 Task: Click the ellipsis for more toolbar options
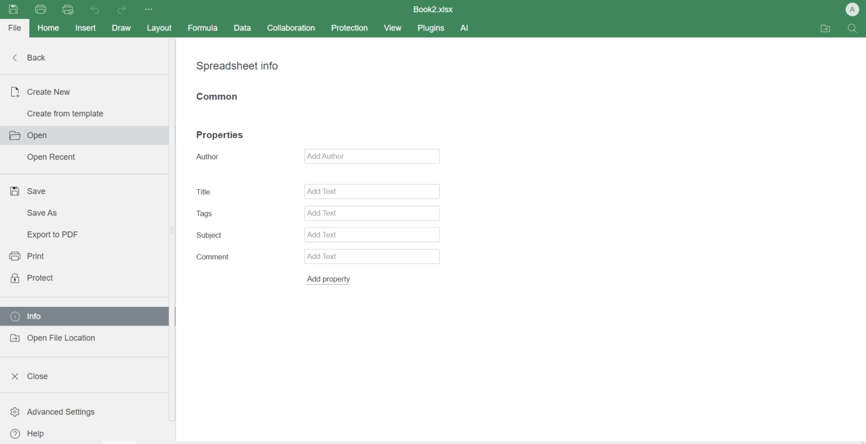tap(148, 9)
